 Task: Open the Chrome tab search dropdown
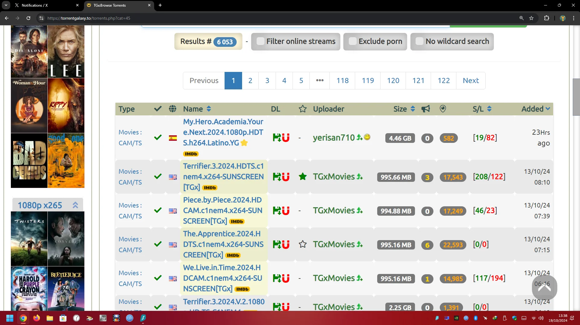[x=6, y=5]
